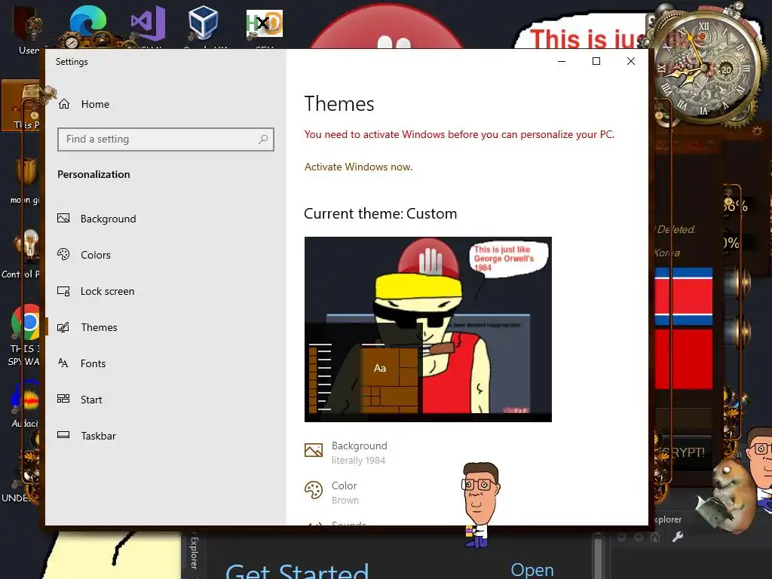Screen dimensions: 772x579
Task: Click the Hank Hill character on Settings
Action: click(480, 504)
